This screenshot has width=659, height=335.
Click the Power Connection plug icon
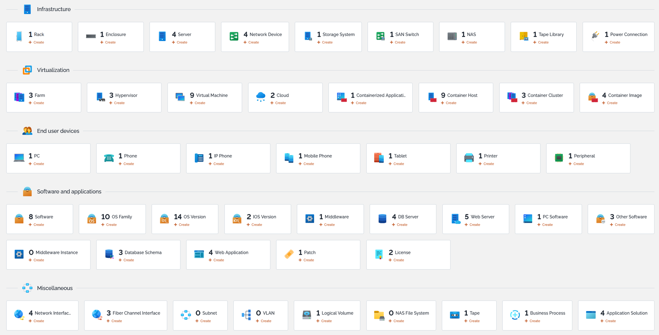point(596,36)
